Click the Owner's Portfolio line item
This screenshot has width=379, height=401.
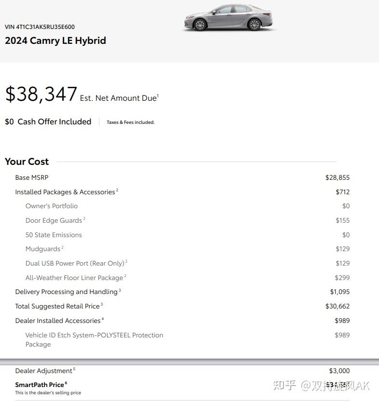coord(52,206)
